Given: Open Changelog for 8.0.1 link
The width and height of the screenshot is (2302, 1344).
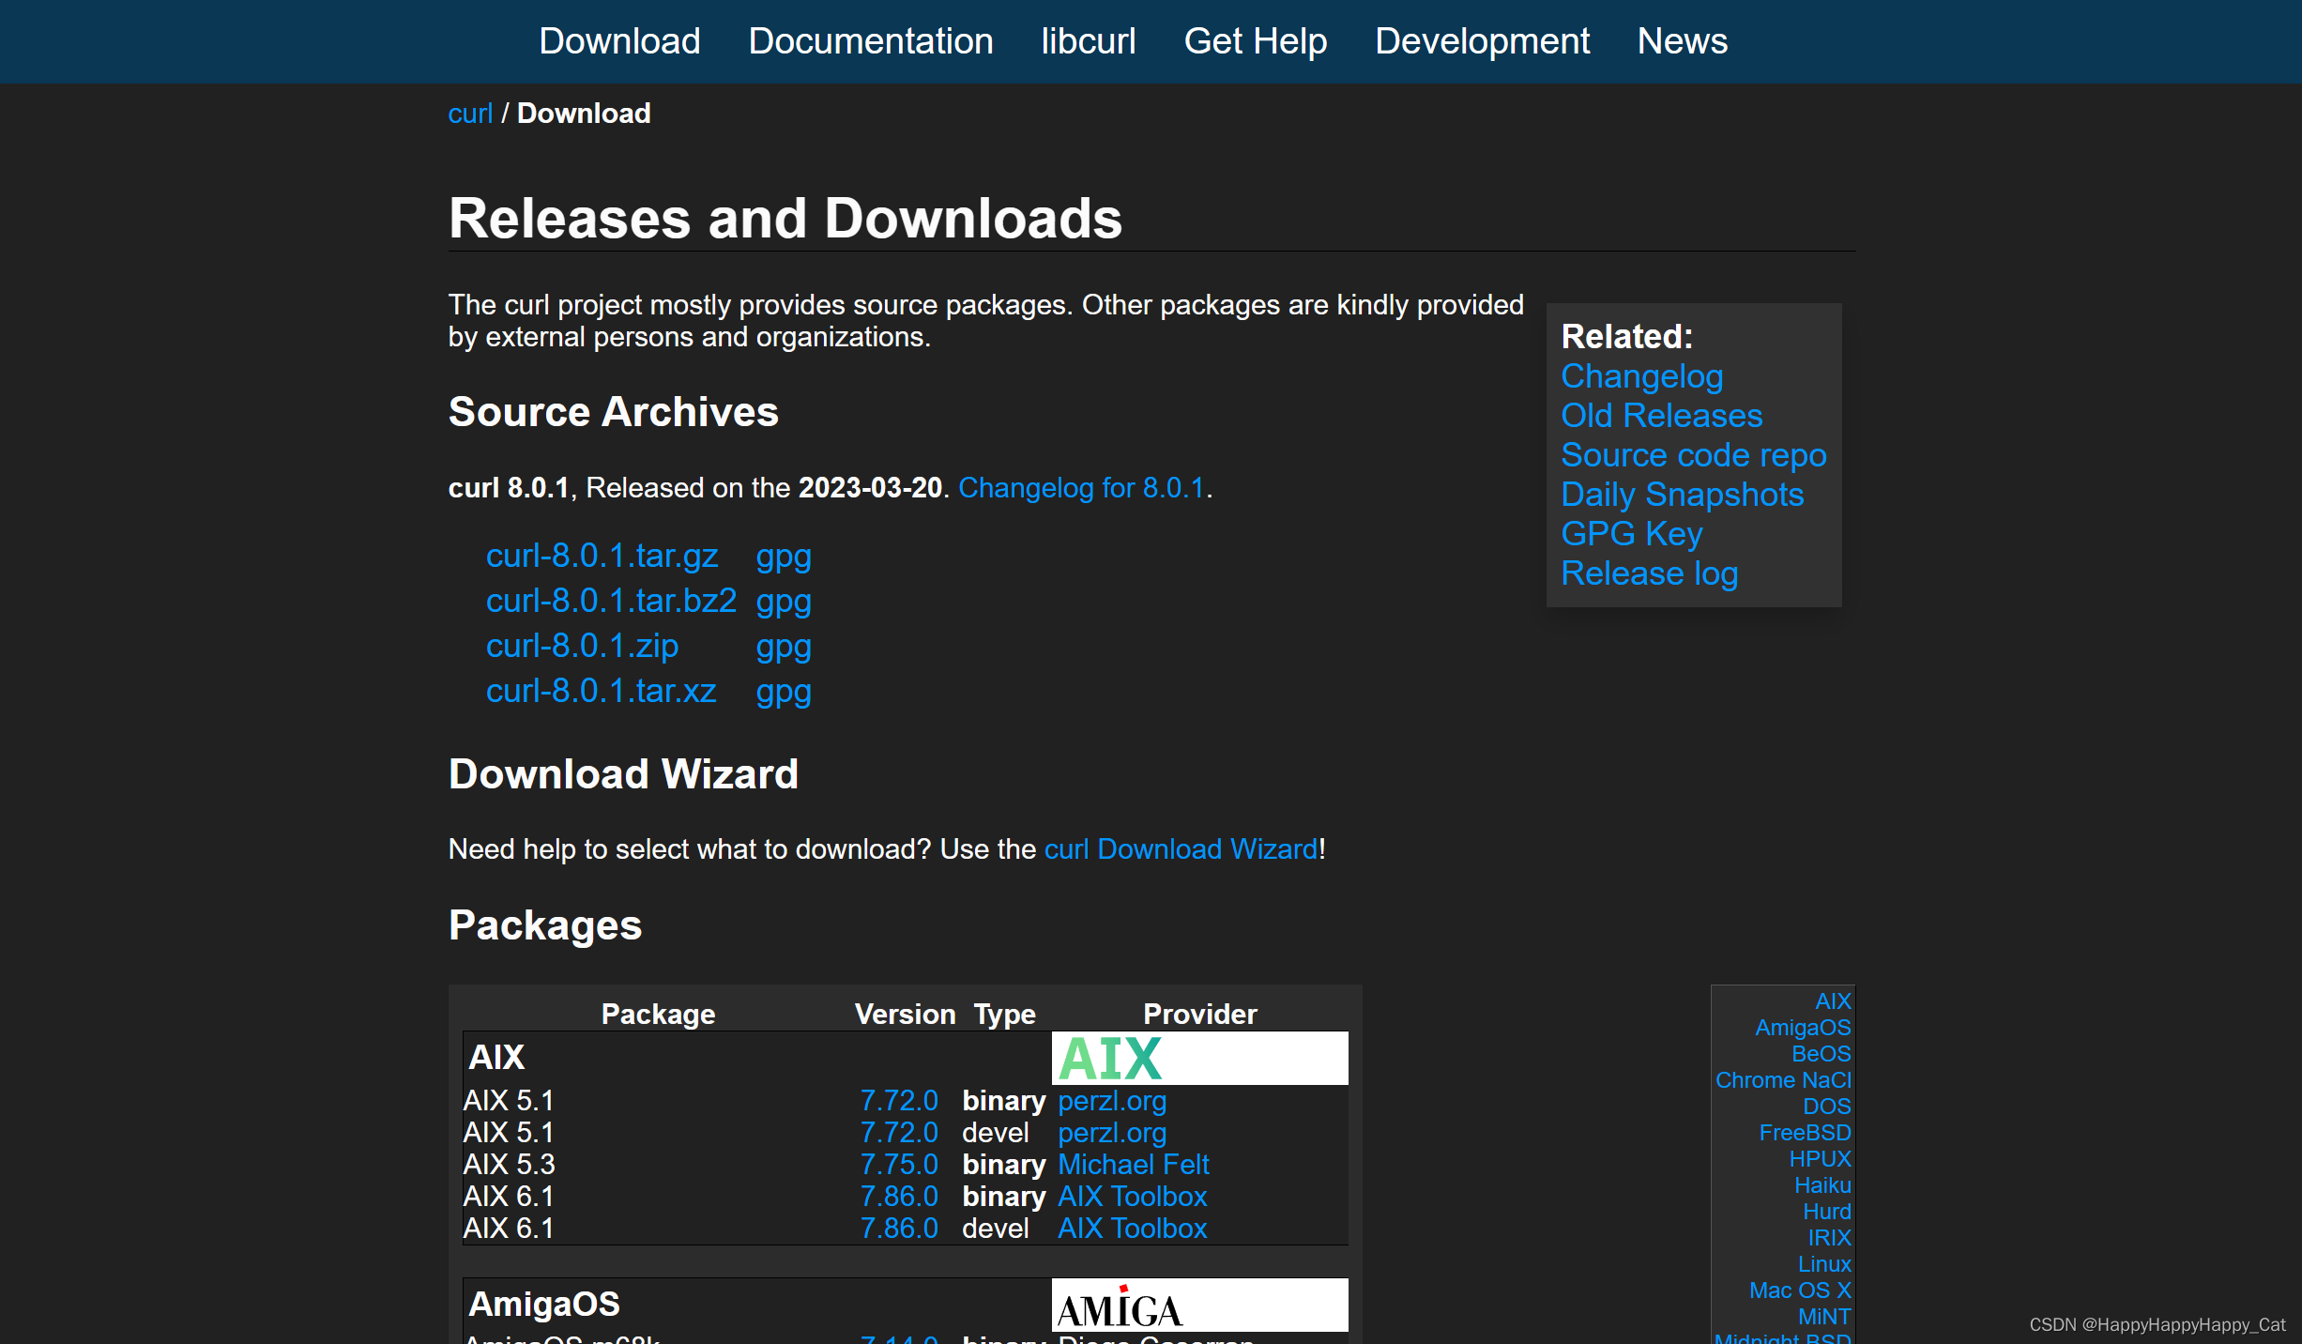Looking at the screenshot, I should (1080, 488).
